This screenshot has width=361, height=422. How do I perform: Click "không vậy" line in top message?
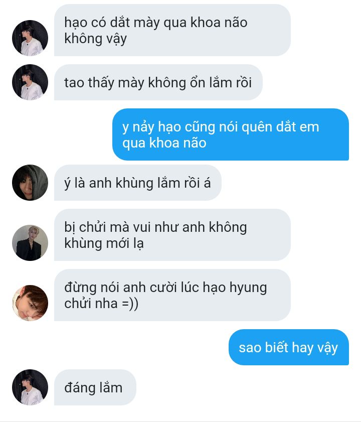point(95,39)
